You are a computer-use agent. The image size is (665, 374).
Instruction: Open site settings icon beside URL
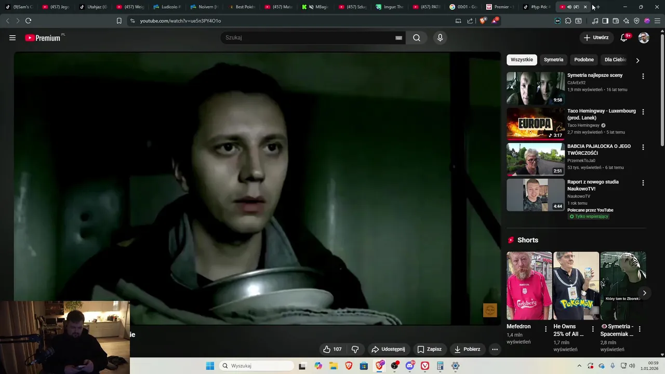pos(132,21)
